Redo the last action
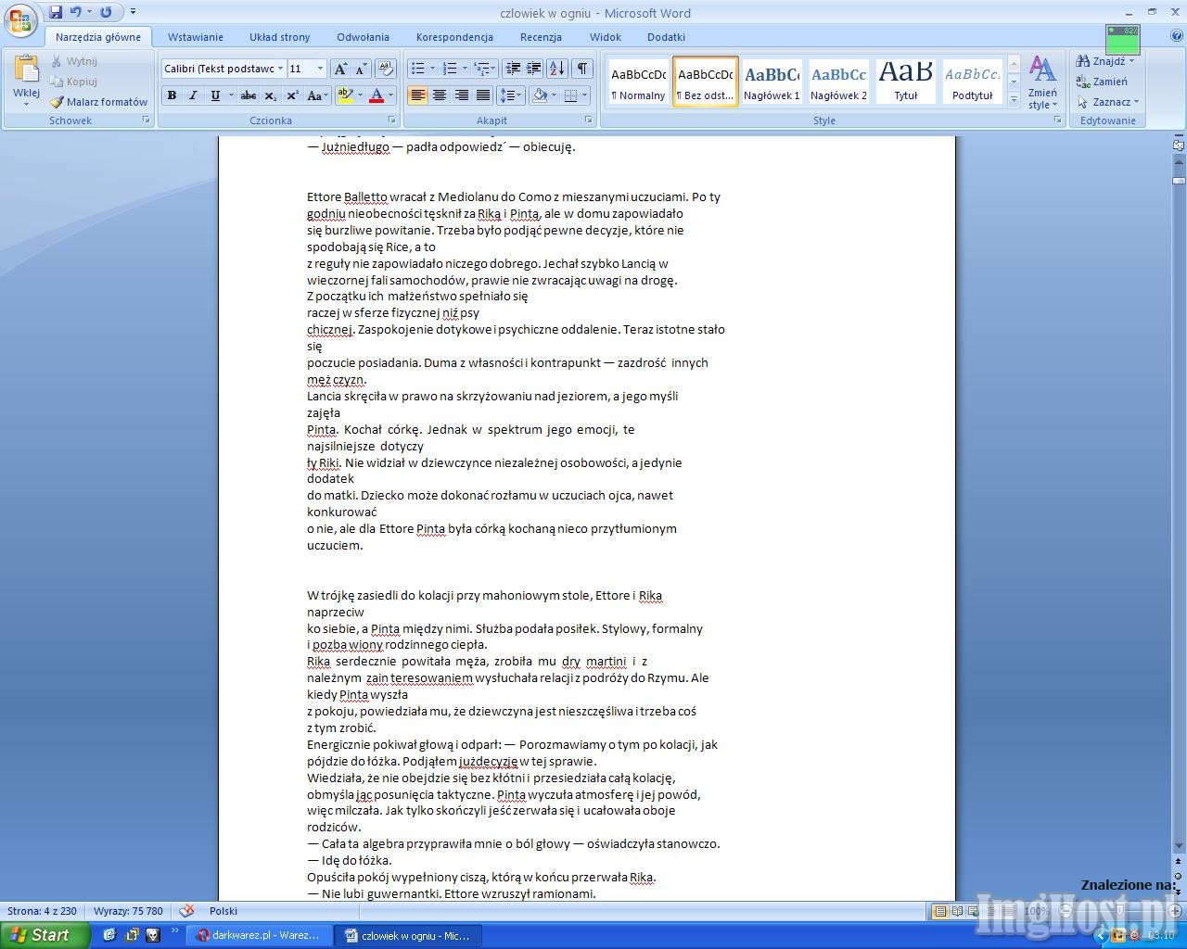Image resolution: width=1187 pixels, height=949 pixels. (x=105, y=12)
